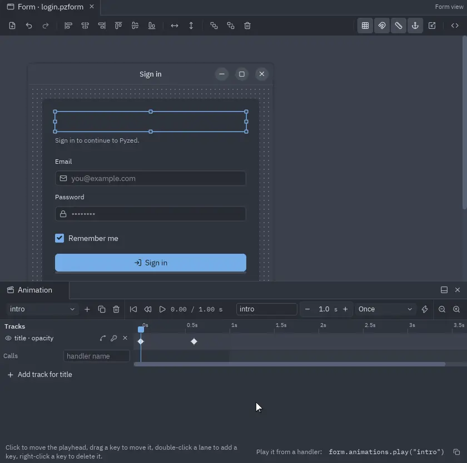Step back with rewind button
The width and height of the screenshot is (467, 463).
point(148,309)
